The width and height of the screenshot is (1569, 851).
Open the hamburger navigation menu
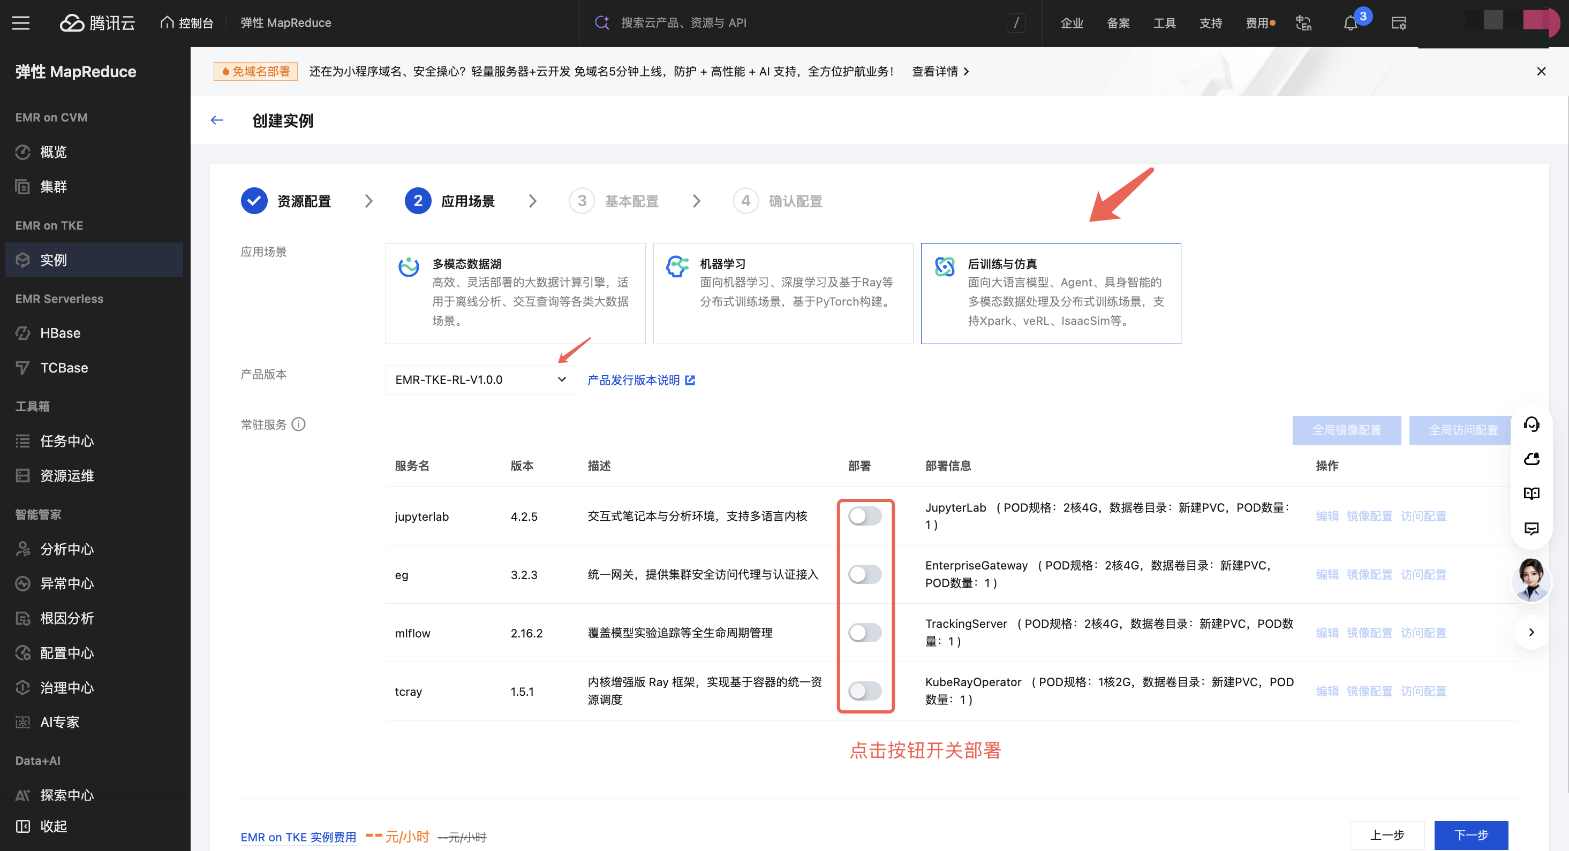[21, 23]
